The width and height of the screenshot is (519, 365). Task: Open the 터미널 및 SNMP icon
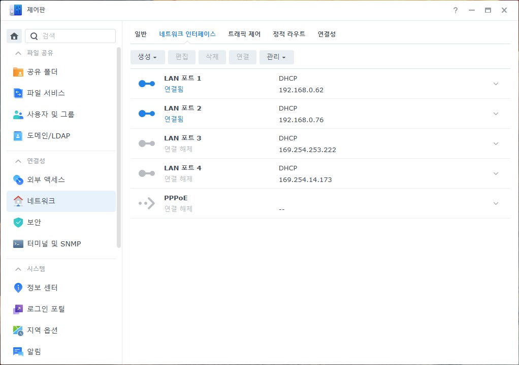coord(18,244)
